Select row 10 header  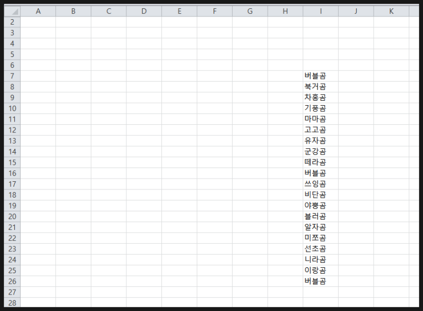12,108
